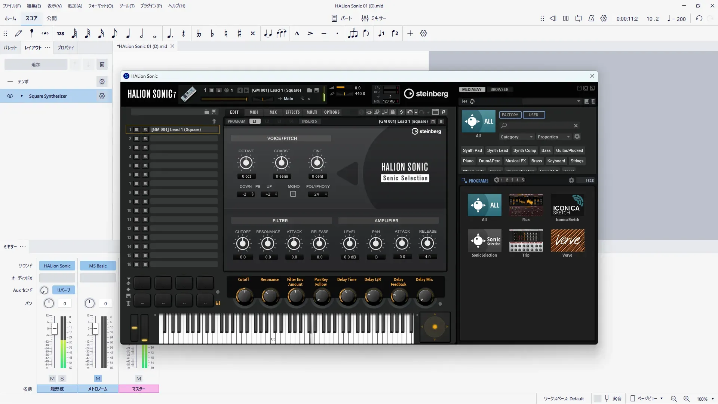Adjust the Cutoff quick control knob
The width and height of the screenshot is (718, 404).
[x=244, y=297]
